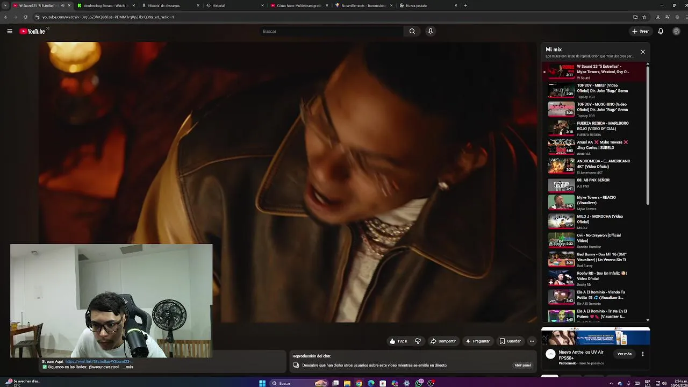Expand description with ...más
Viewport: 688px width, 387px height.
tap(128, 367)
